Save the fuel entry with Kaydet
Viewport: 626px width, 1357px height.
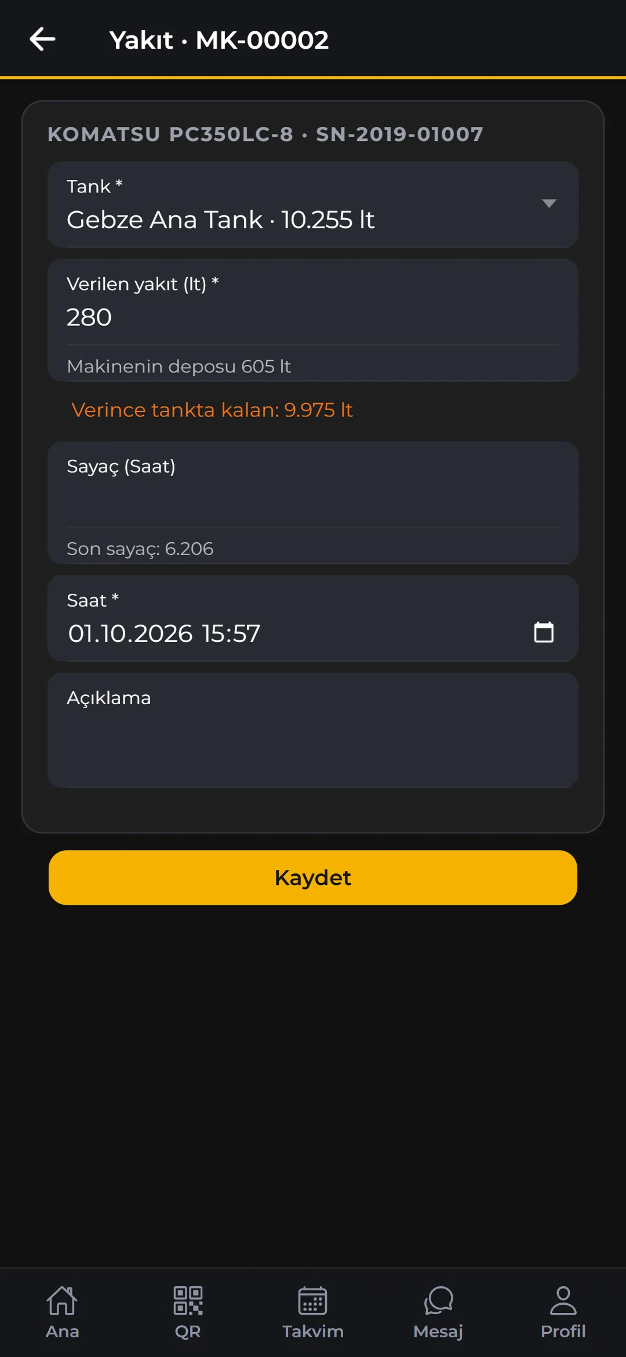click(313, 877)
